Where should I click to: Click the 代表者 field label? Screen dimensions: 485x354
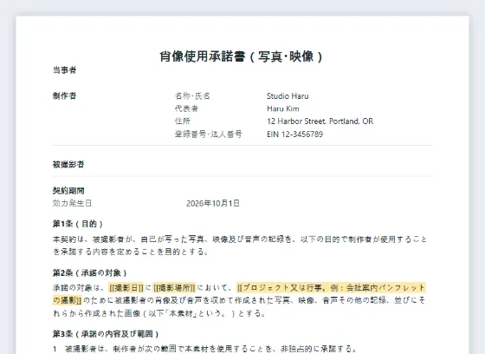click(x=186, y=108)
